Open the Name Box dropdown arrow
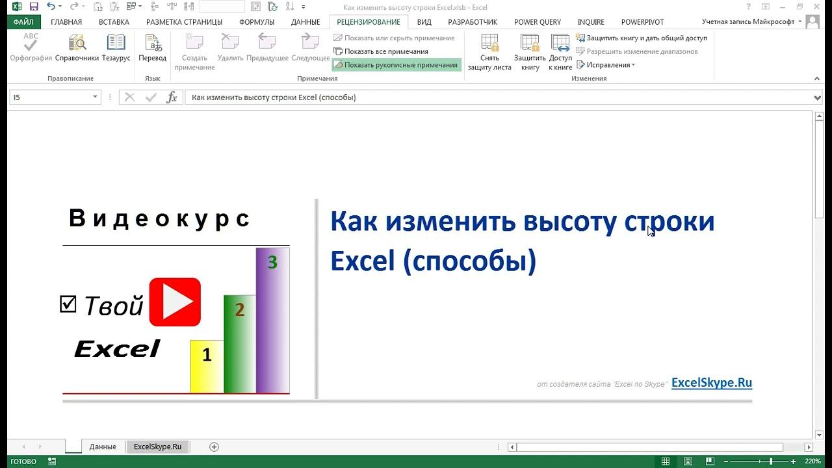 click(95, 97)
